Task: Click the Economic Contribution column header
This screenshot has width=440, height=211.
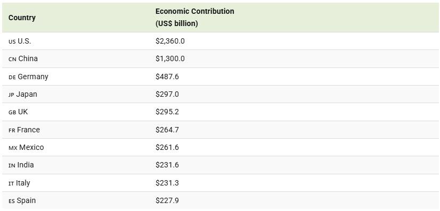Action: [195, 18]
